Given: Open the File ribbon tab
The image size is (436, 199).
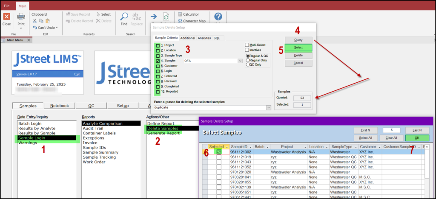Looking at the screenshot, I should click(x=7, y=6).
